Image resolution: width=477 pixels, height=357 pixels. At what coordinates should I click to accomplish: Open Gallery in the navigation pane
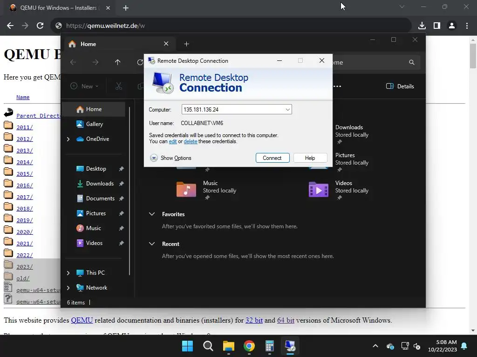[94, 124]
